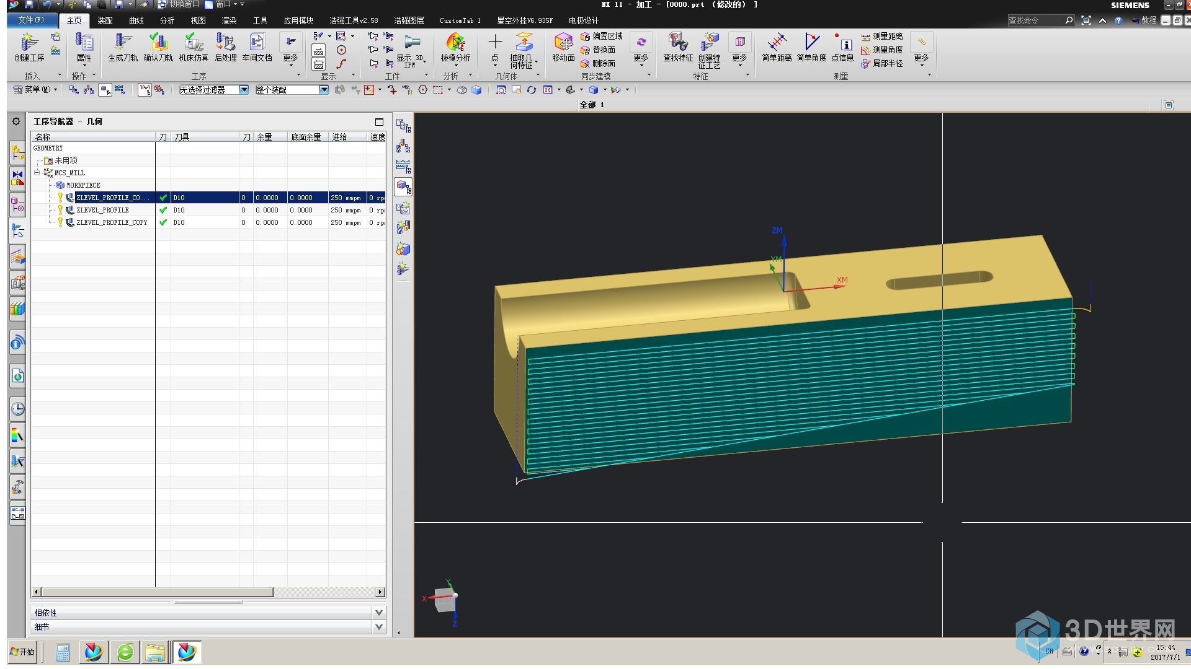Click 确认刀轨 (Verify Tool Path) icon
Screen dimensions: 1191x669
tap(158, 47)
